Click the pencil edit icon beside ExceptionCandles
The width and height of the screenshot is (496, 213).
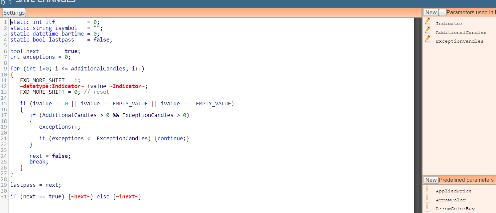[x=428, y=39]
